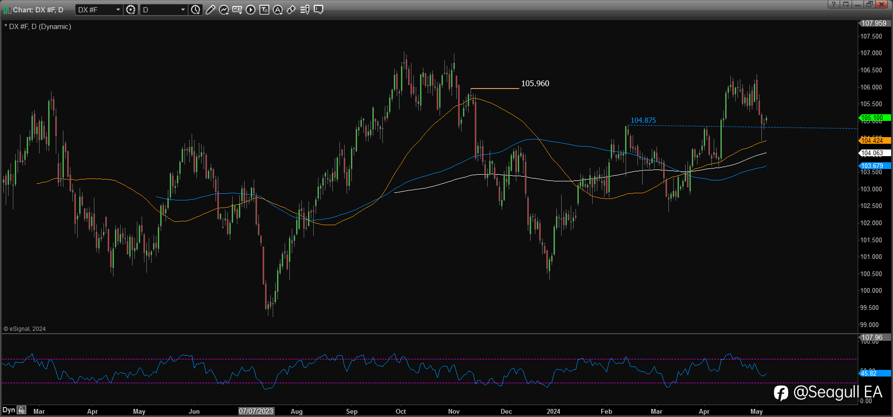
Task: Select the pencil drawing tool
Action: click(x=210, y=10)
